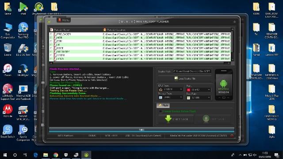Open the Baud Rate dropdown

tap(199, 98)
